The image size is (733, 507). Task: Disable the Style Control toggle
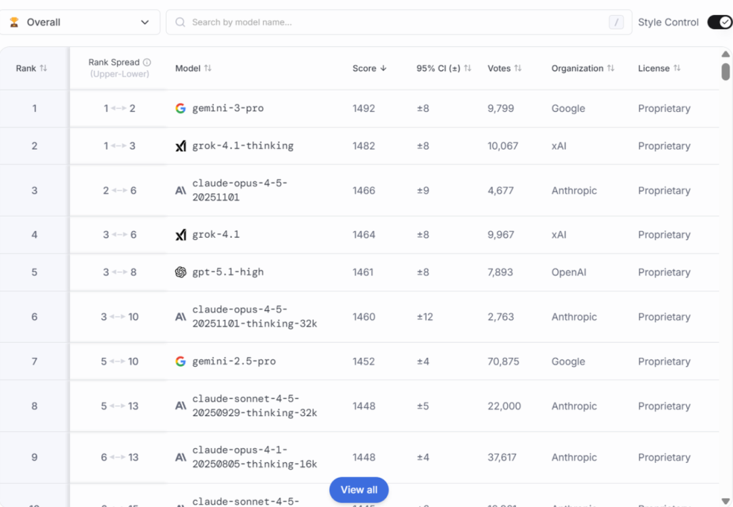pyautogui.click(x=719, y=22)
